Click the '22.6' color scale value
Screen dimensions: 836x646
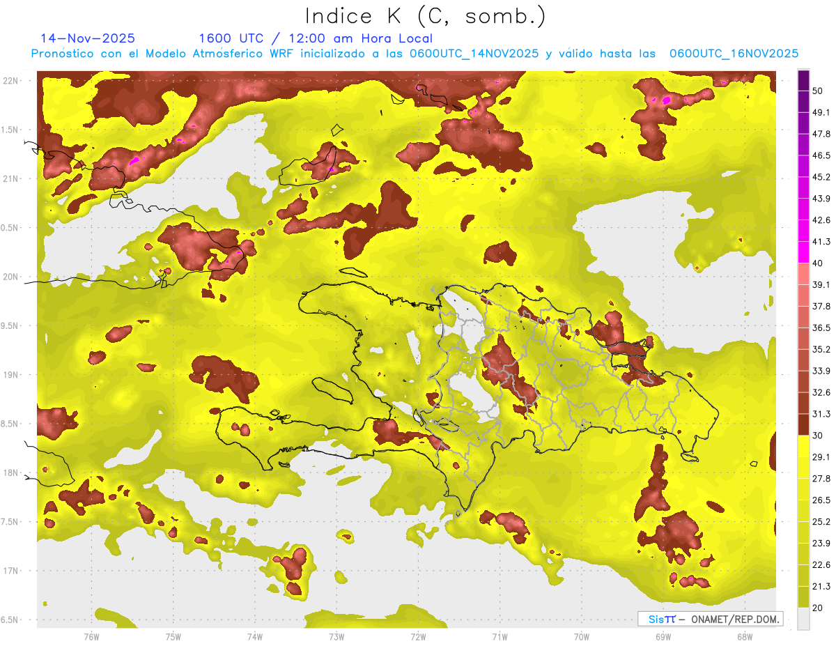[x=821, y=564]
